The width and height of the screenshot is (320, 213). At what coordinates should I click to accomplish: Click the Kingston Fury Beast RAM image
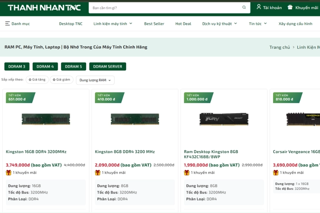coord(224,119)
